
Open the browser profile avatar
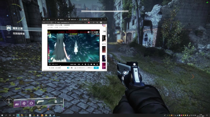point(101,23)
